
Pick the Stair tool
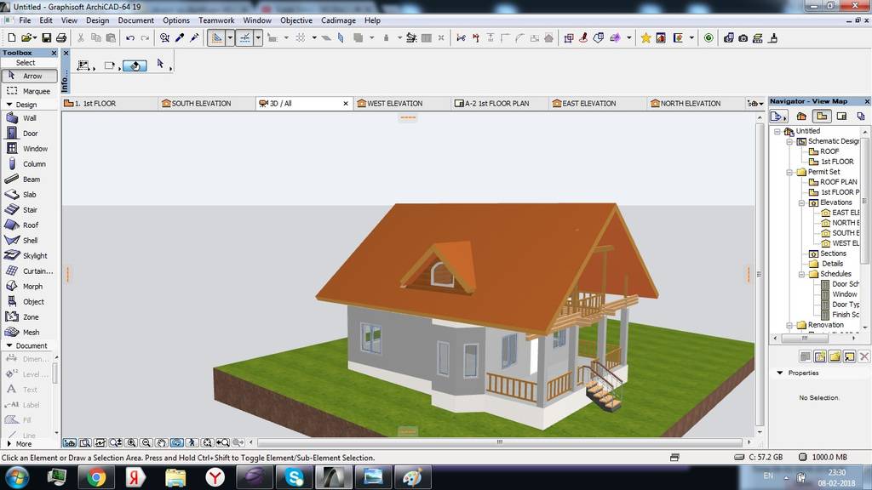[x=29, y=210]
